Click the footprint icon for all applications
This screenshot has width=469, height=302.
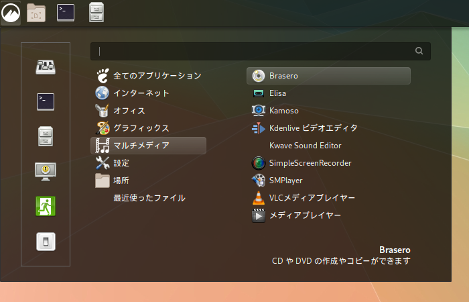click(x=103, y=76)
